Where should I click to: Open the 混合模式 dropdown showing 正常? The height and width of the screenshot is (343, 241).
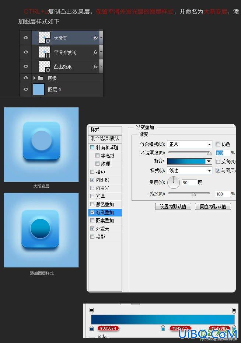(x=190, y=144)
